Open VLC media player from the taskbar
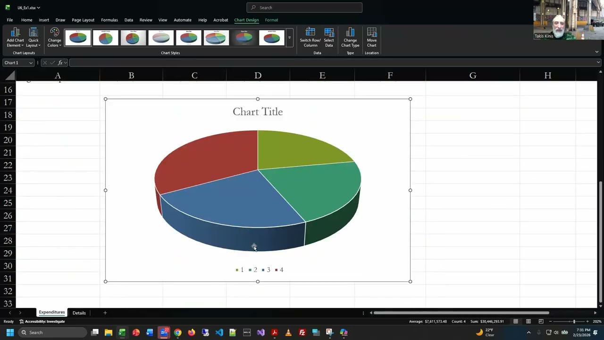Image resolution: width=604 pixels, height=340 pixels. point(288,332)
